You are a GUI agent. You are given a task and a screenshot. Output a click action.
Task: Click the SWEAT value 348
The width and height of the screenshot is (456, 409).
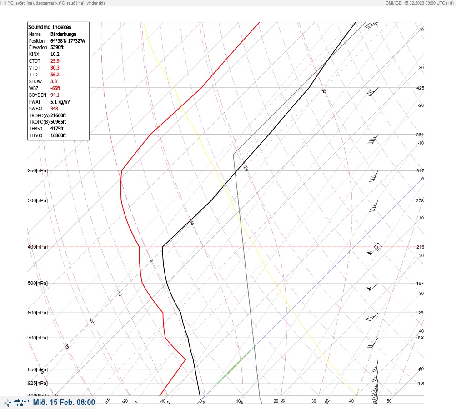54,109
